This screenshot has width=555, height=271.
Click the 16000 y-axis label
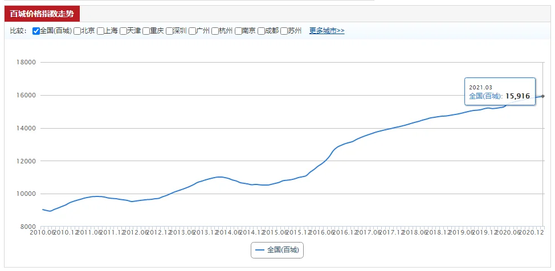click(x=27, y=95)
